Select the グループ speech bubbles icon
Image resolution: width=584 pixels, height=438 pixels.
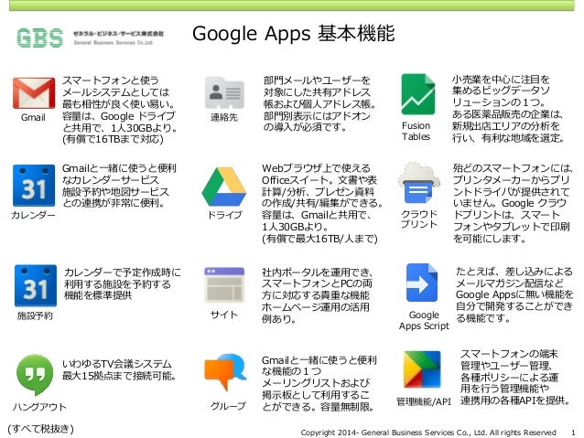click(226, 372)
